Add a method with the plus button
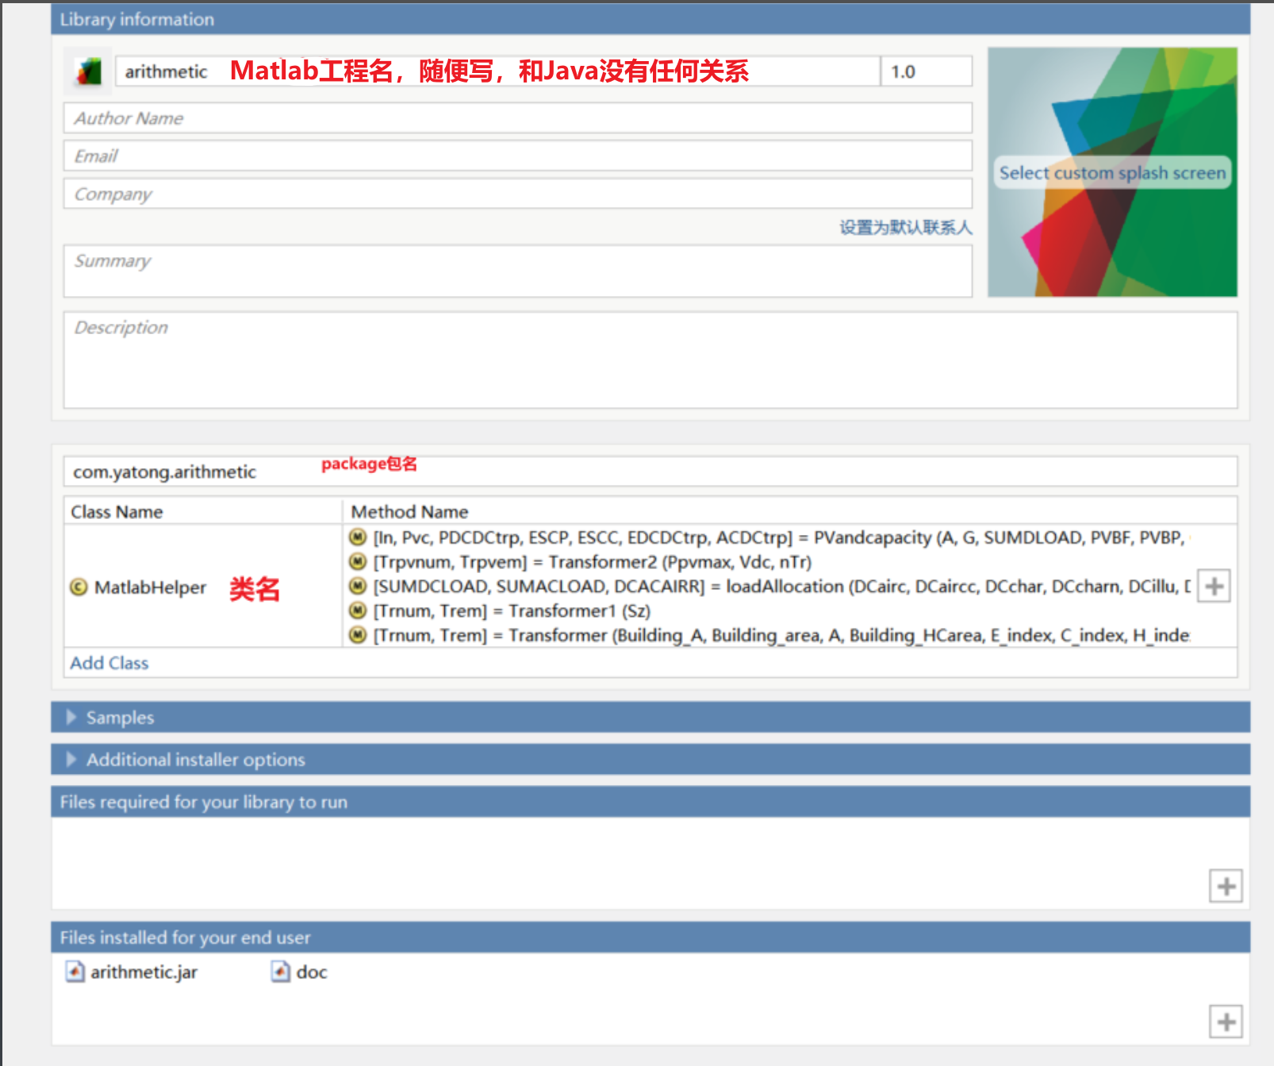This screenshot has width=1274, height=1066. coord(1214,587)
